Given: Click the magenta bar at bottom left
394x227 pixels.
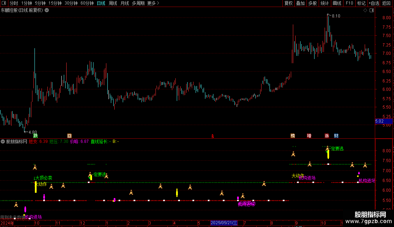Looking at the screenshot, I should (x=25, y=209).
